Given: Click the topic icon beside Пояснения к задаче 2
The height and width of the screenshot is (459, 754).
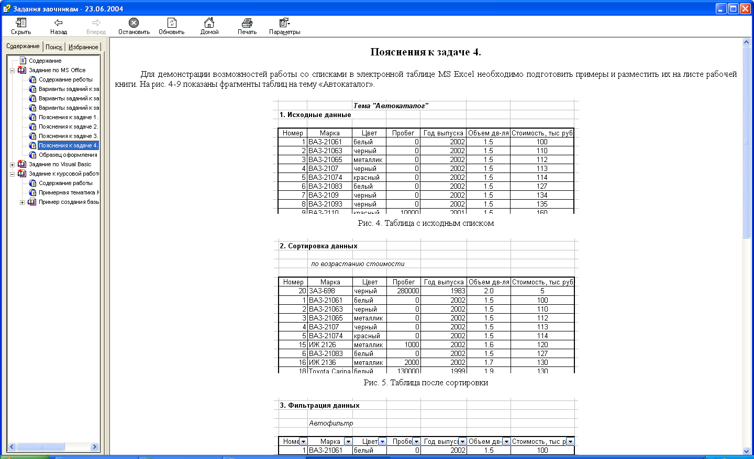Looking at the screenshot, I should click(x=32, y=127).
